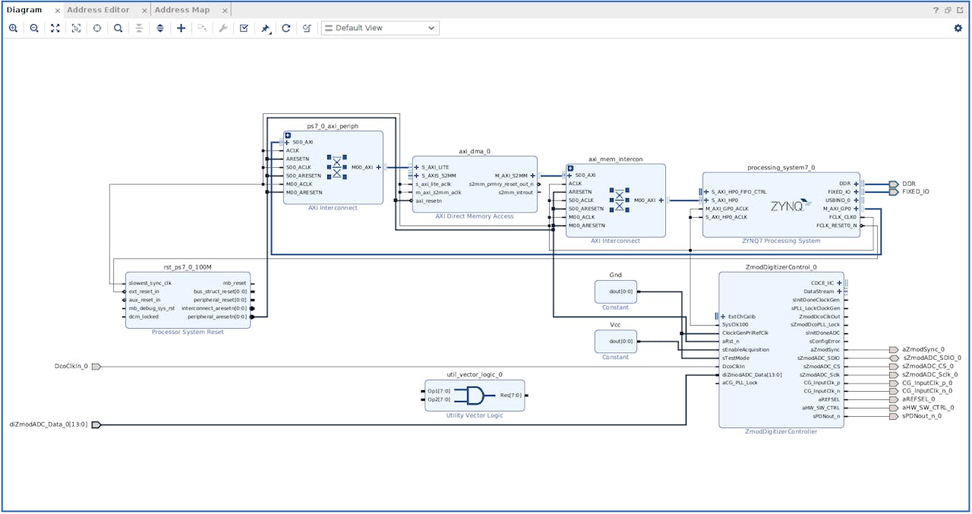
Task: Select the Gnd constant block
Action: (615, 292)
